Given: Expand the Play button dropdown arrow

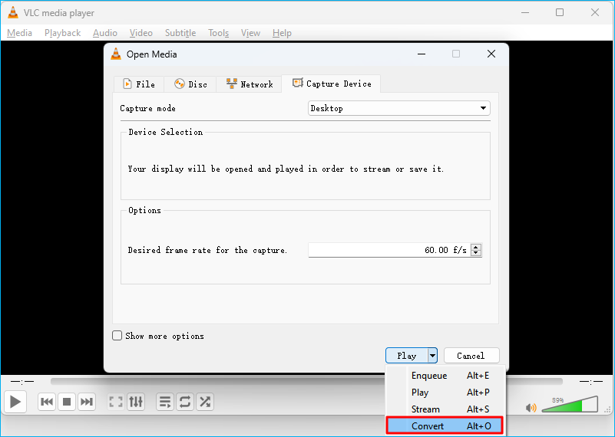Looking at the screenshot, I should (432, 356).
